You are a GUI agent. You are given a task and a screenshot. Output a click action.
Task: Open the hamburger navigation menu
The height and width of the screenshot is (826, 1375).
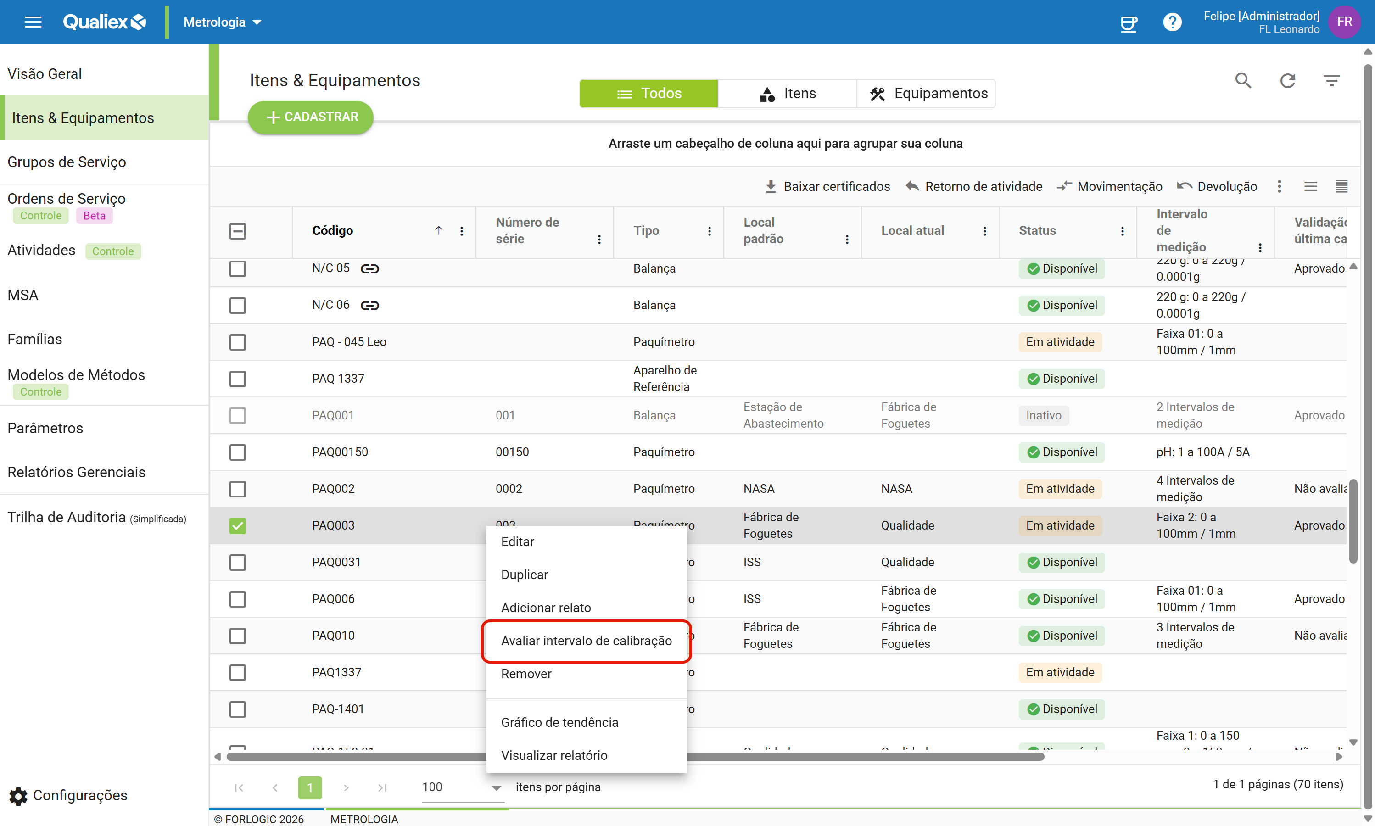click(x=33, y=22)
